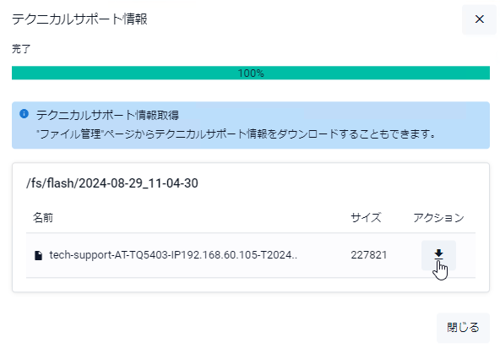The height and width of the screenshot is (354, 500).
Task: Click the アクション column header
Action: pos(438,218)
